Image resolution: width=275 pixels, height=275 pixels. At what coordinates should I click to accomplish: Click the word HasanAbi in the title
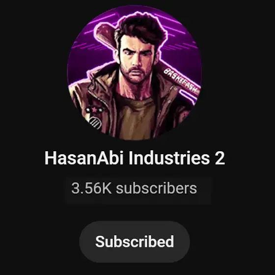tap(84, 158)
